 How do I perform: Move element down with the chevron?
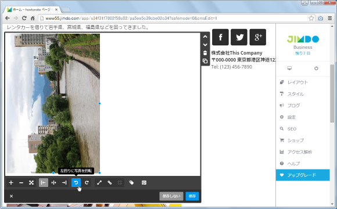coord(205,45)
